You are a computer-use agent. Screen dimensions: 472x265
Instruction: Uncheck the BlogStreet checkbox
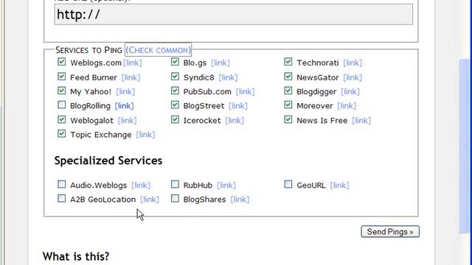point(175,105)
